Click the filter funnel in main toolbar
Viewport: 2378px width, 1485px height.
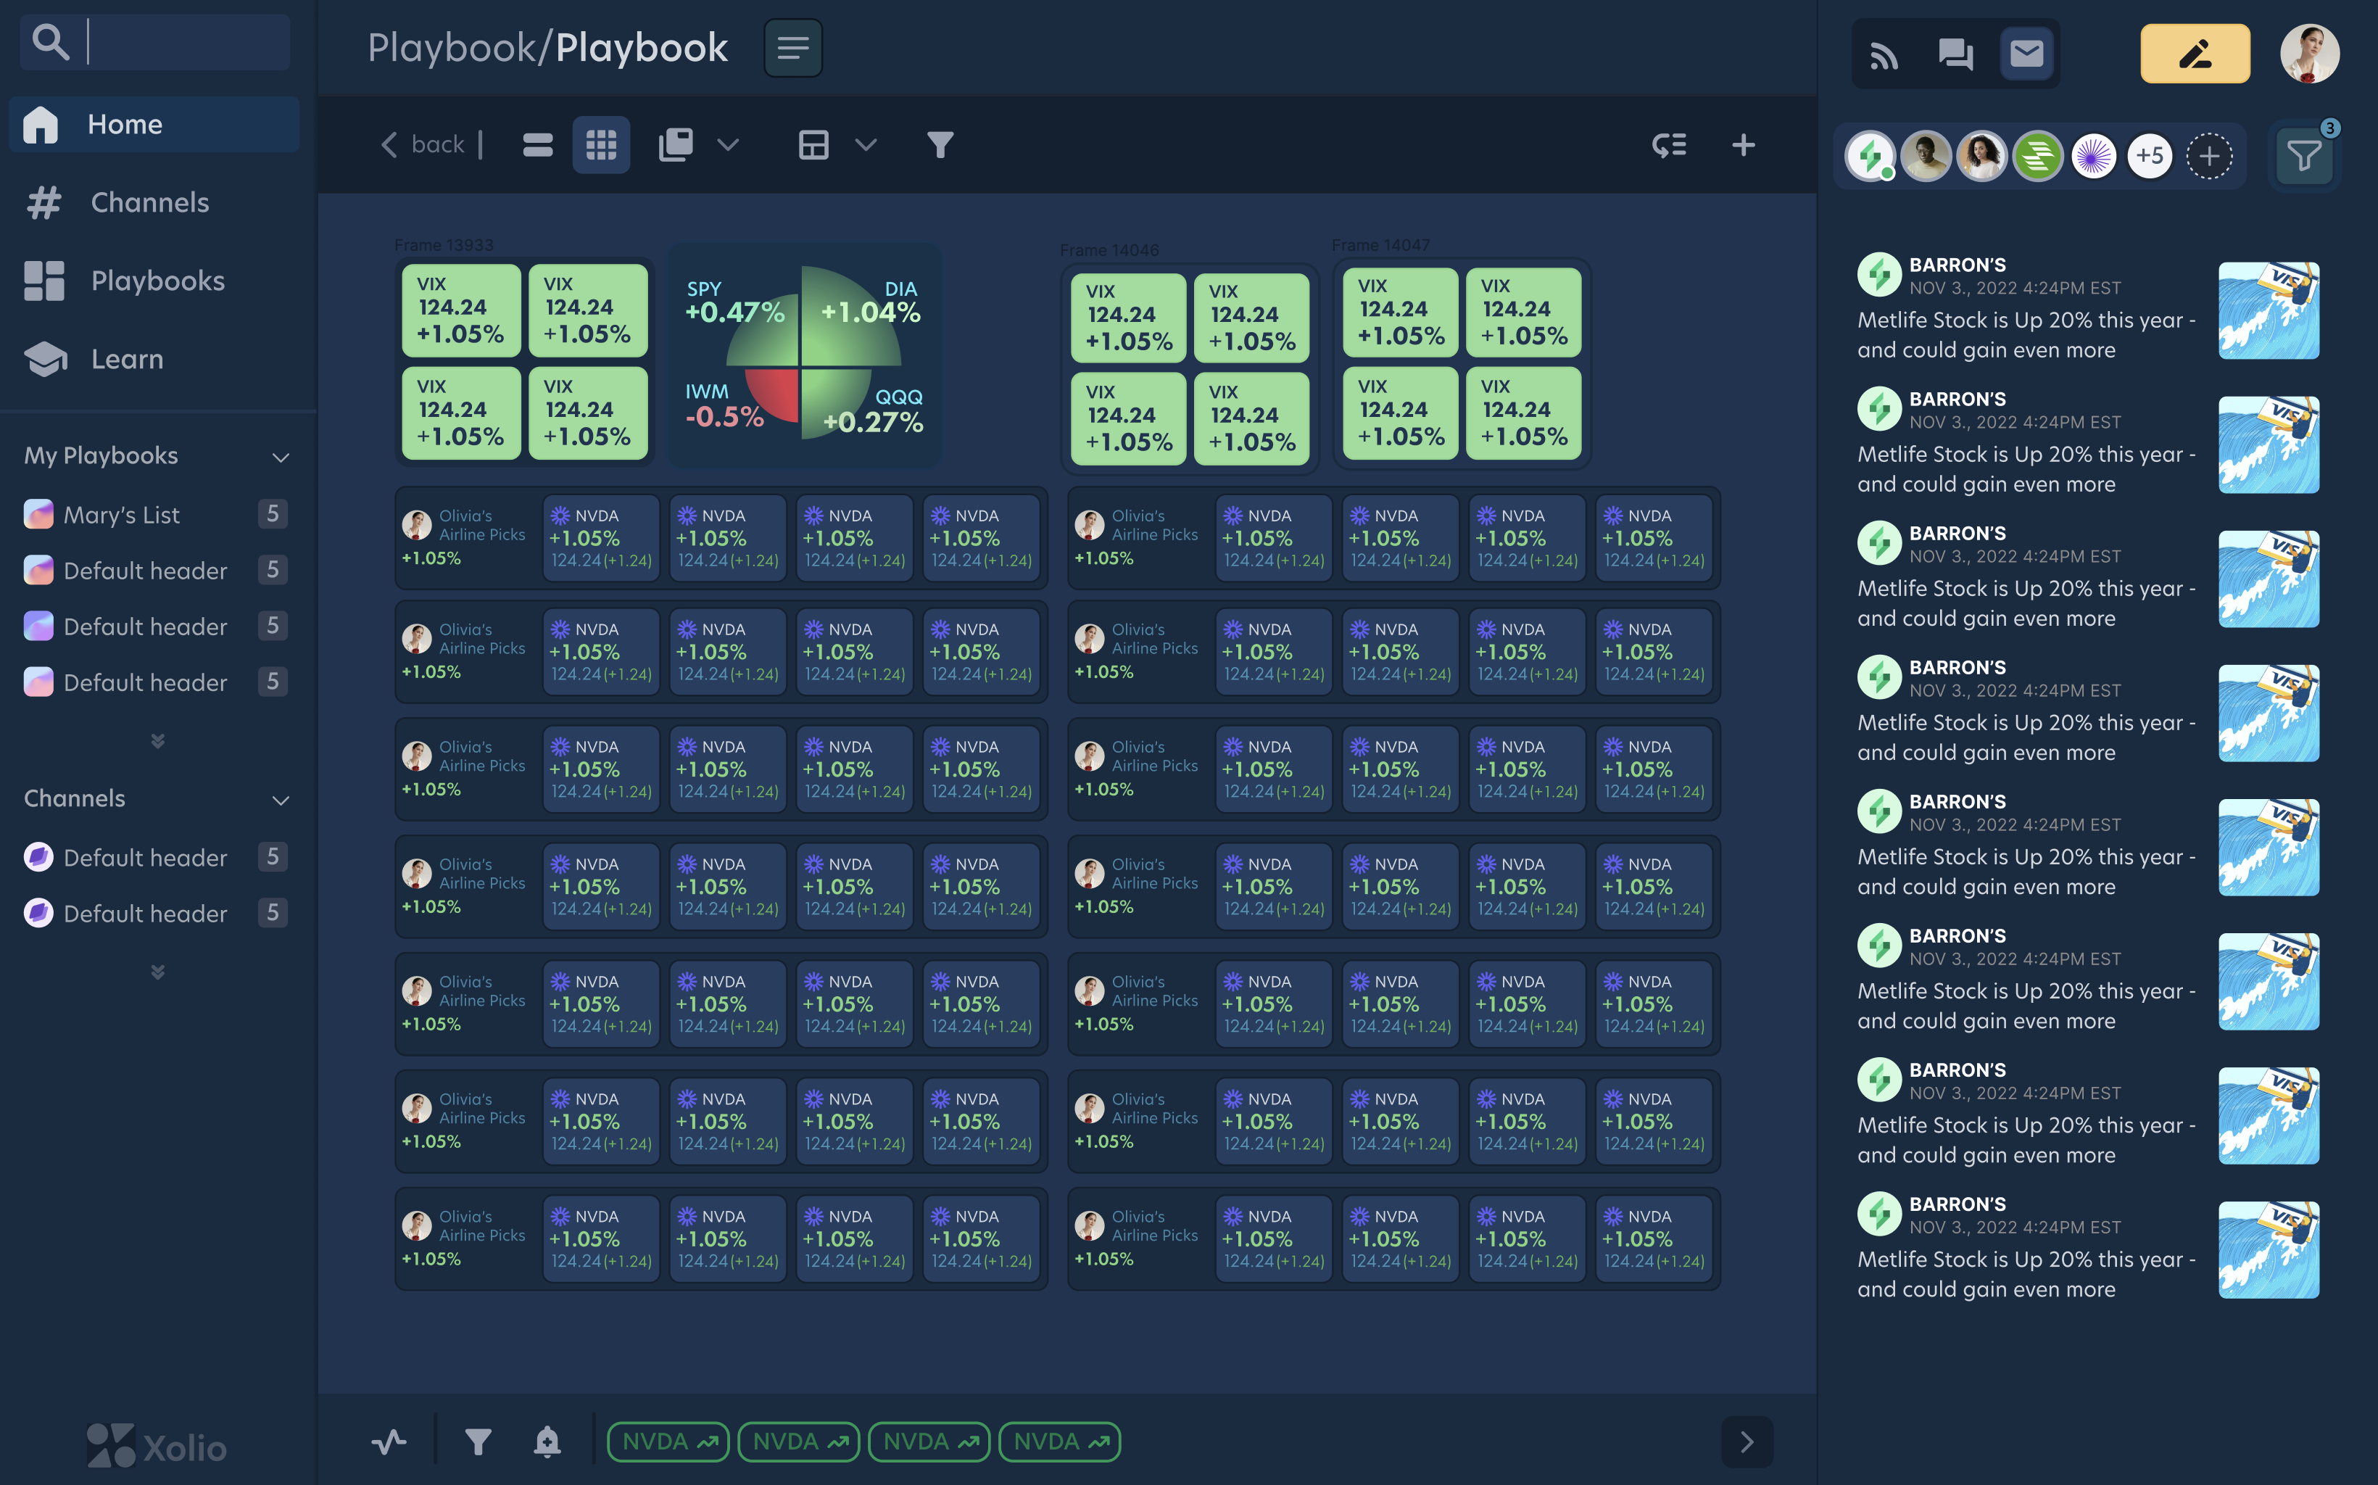(x=940, y=145)
